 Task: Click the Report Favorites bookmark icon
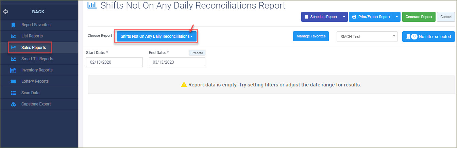click(x=13, y=25)
